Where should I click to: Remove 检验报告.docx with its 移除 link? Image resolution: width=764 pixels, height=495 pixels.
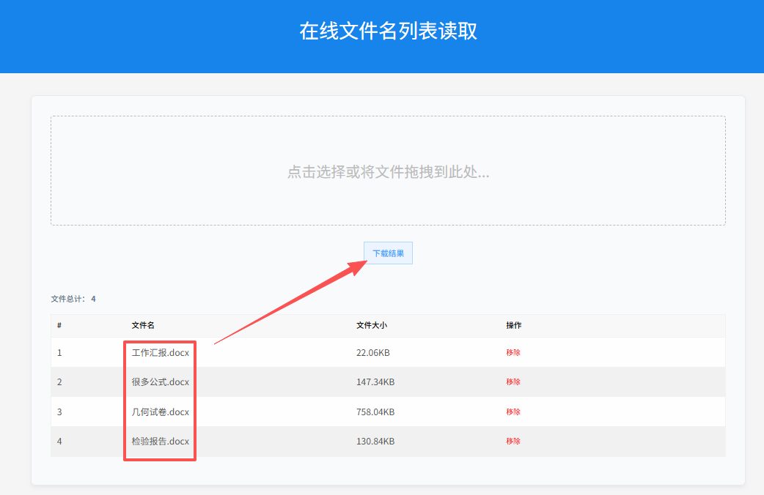513,441
